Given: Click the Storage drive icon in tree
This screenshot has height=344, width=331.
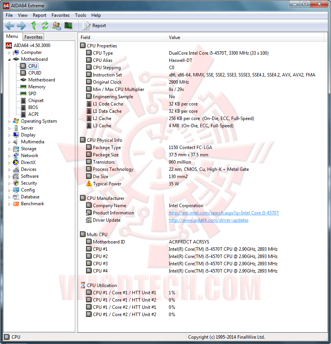Looking at the screenshot, I should coord(16,149).
